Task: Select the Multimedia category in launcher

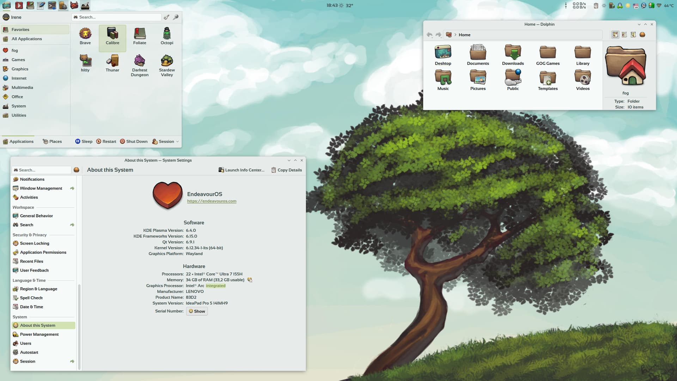Action: pyautogui.click(x=22, y=87)
